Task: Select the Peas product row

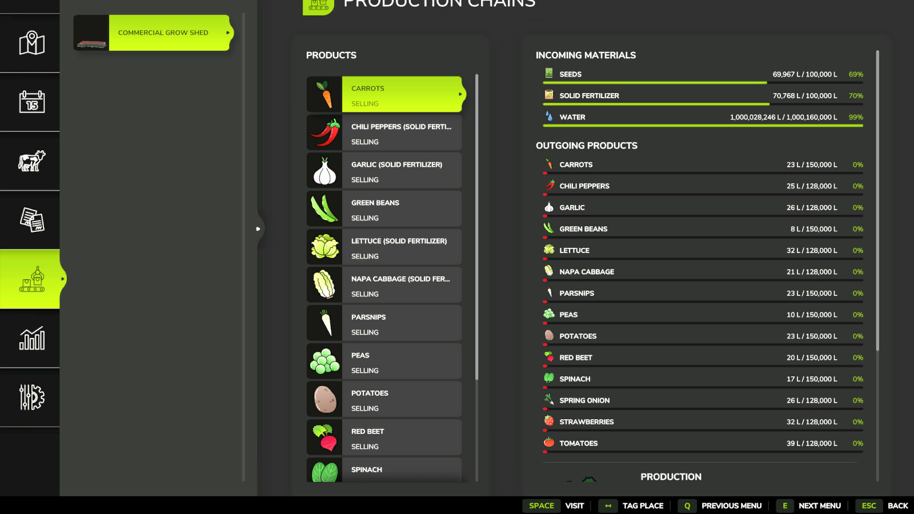Action: [x=384, y=361]
